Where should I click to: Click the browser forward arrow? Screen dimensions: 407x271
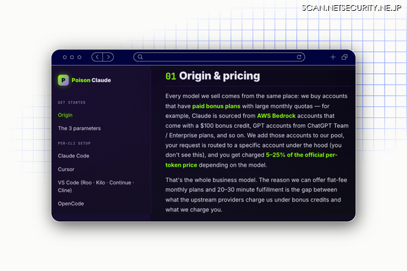point(108,57)
